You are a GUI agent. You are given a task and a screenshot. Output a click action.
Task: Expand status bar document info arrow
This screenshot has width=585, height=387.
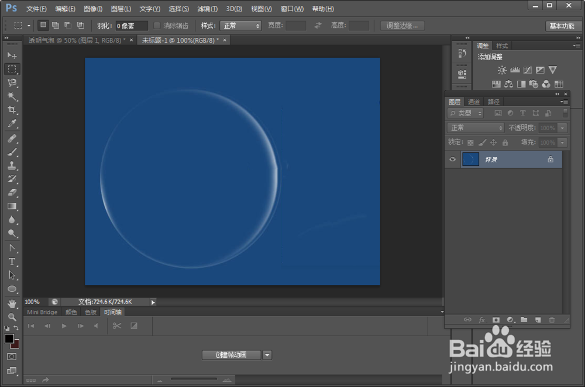[x=153, y=302]
